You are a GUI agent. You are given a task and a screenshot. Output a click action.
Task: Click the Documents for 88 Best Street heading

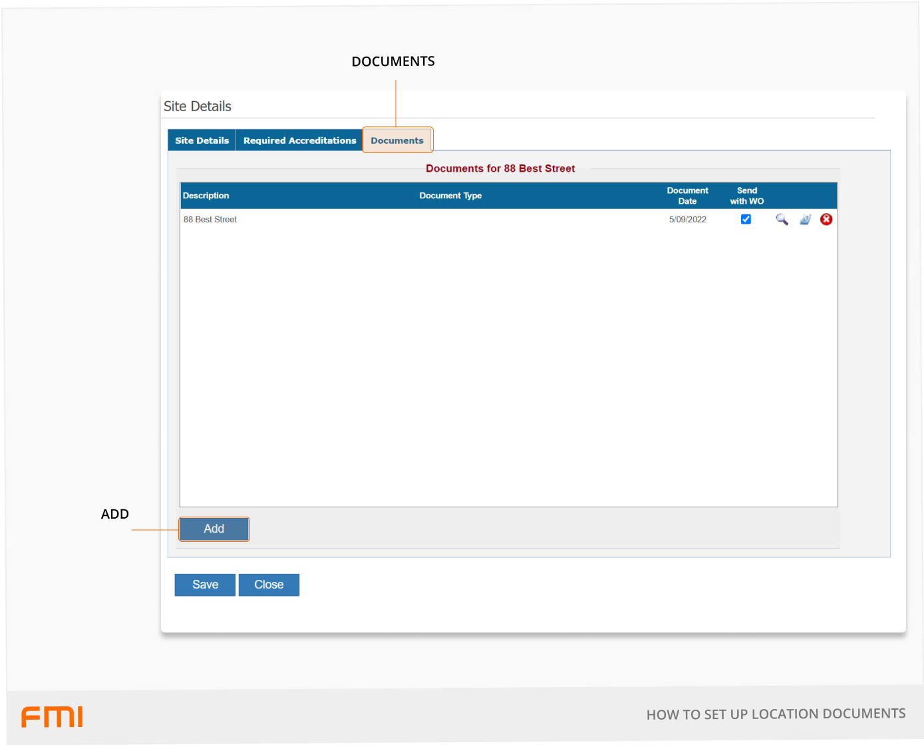(500, 168)
